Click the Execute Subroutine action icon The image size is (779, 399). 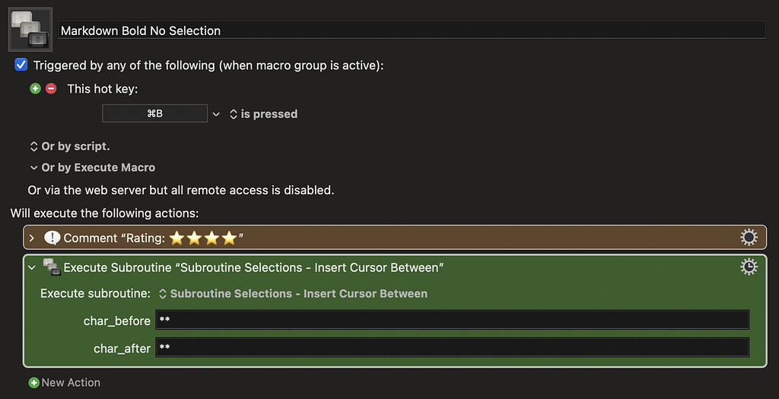point(52,267)
